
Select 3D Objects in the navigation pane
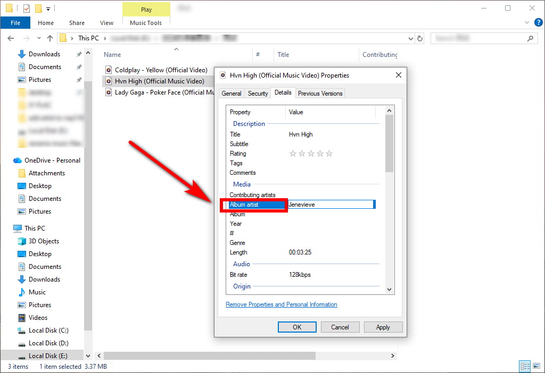pos(44,241)
